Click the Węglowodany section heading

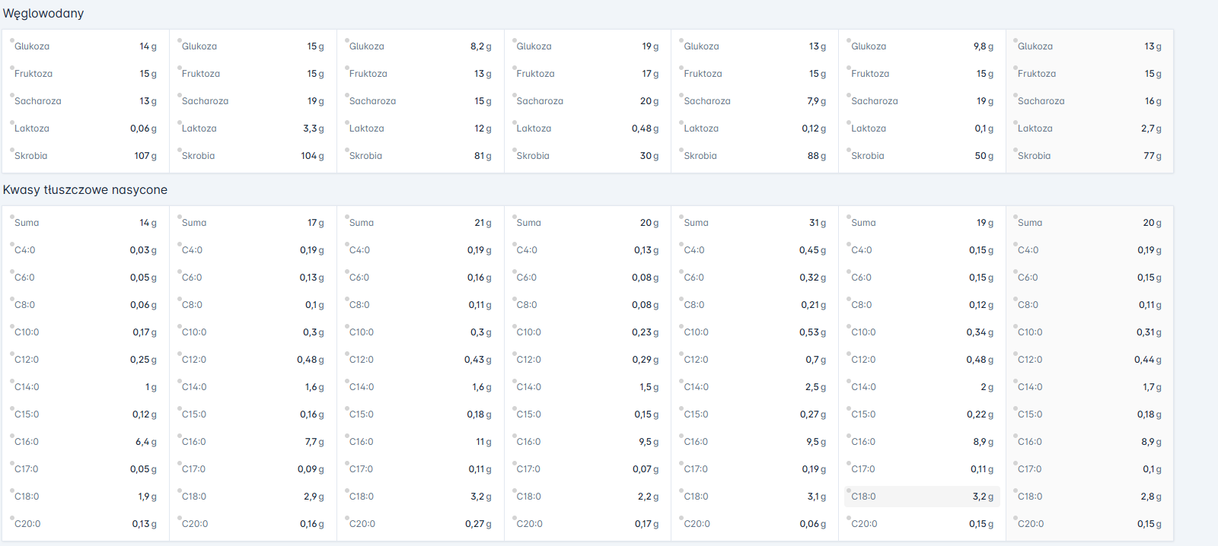pos(43,14)
